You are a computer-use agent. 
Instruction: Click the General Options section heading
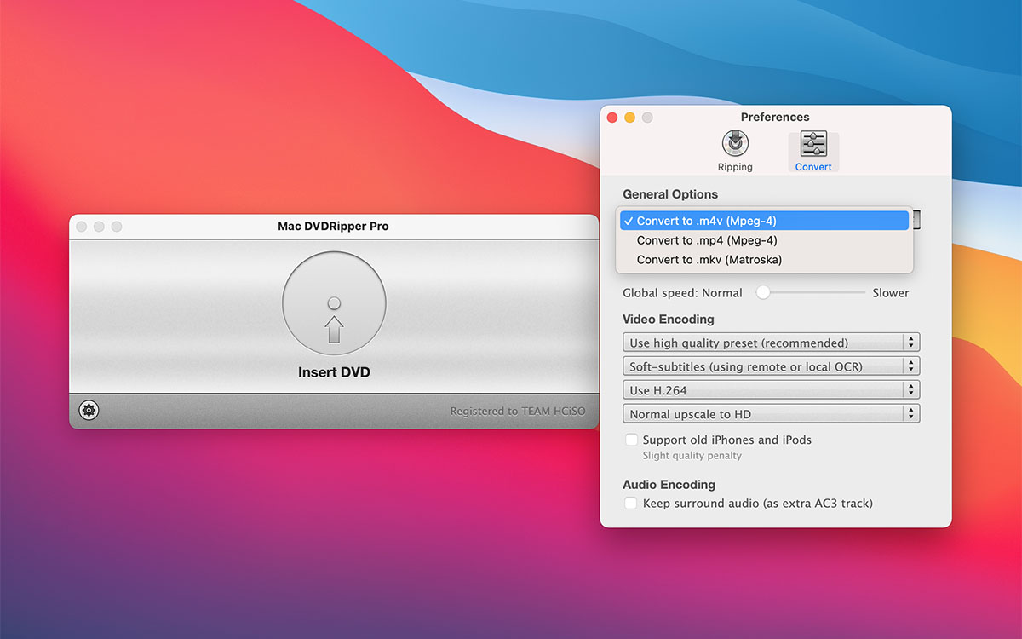click(x=670, y=194)
